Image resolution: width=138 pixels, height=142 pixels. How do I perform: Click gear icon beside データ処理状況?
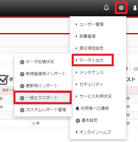tap(22, 62)
